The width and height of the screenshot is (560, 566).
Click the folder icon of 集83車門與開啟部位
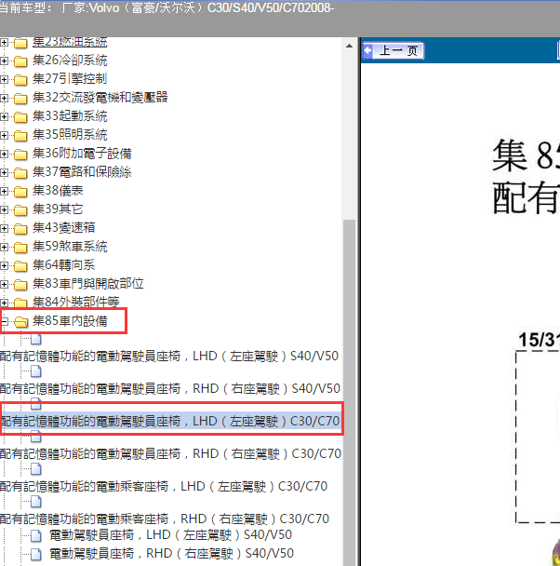[20, 285]
